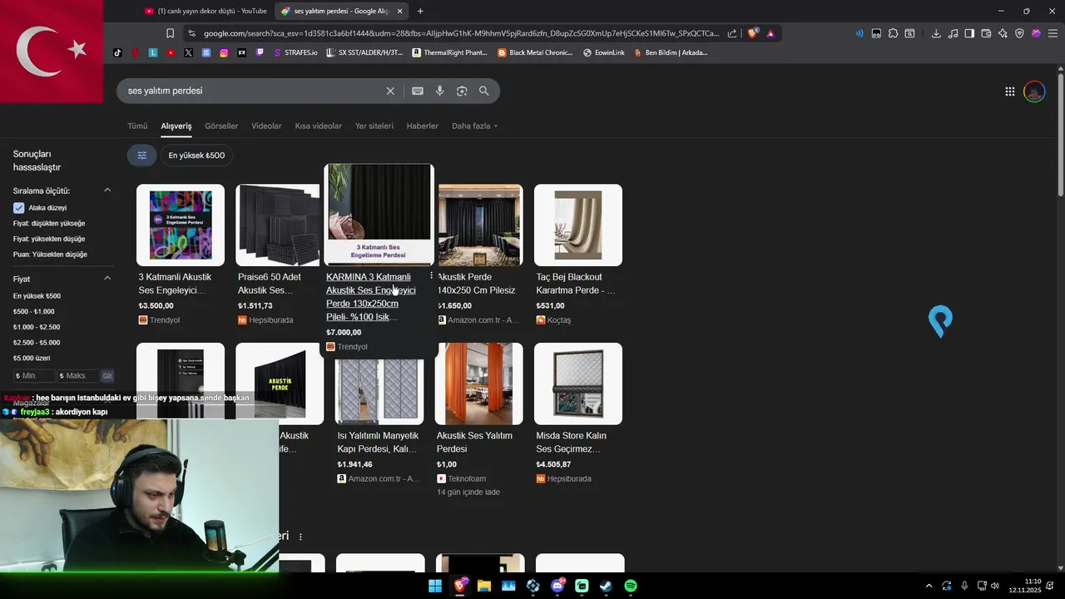The height and width of the screenshot is (599, 1065).
Task: Start voice search with the microphone
Action: click(440, 91)
